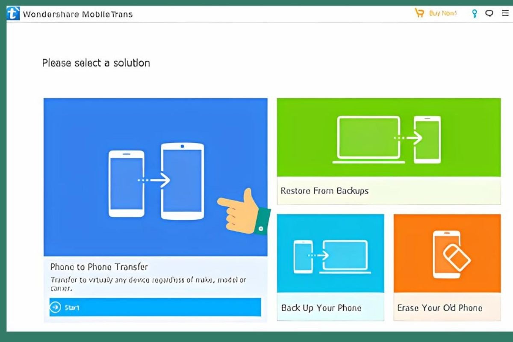The image size is (513, 342).
Task: Open the feedback speech bubble icon
Action: 489,13
